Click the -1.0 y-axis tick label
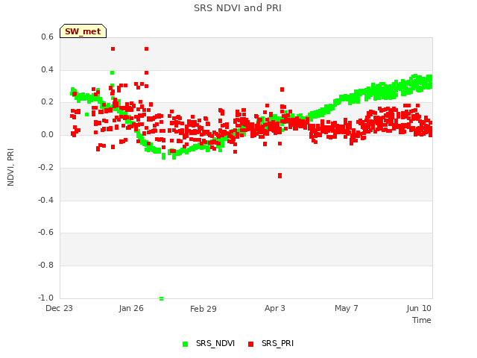Screen dimensions: 477x358 pyautogui.click(x=45, y=298)
